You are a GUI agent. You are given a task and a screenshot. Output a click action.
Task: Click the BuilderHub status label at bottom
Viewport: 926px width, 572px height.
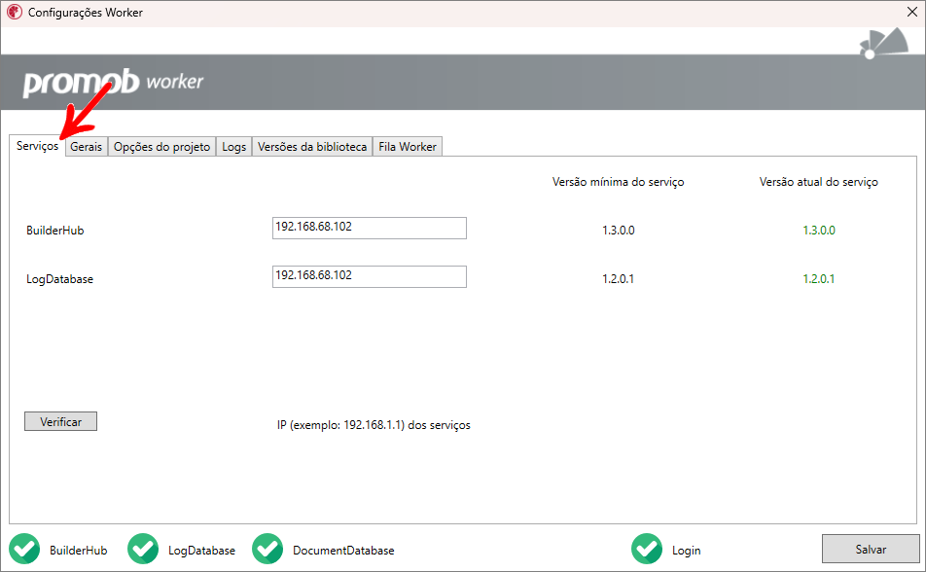point(79,551)
